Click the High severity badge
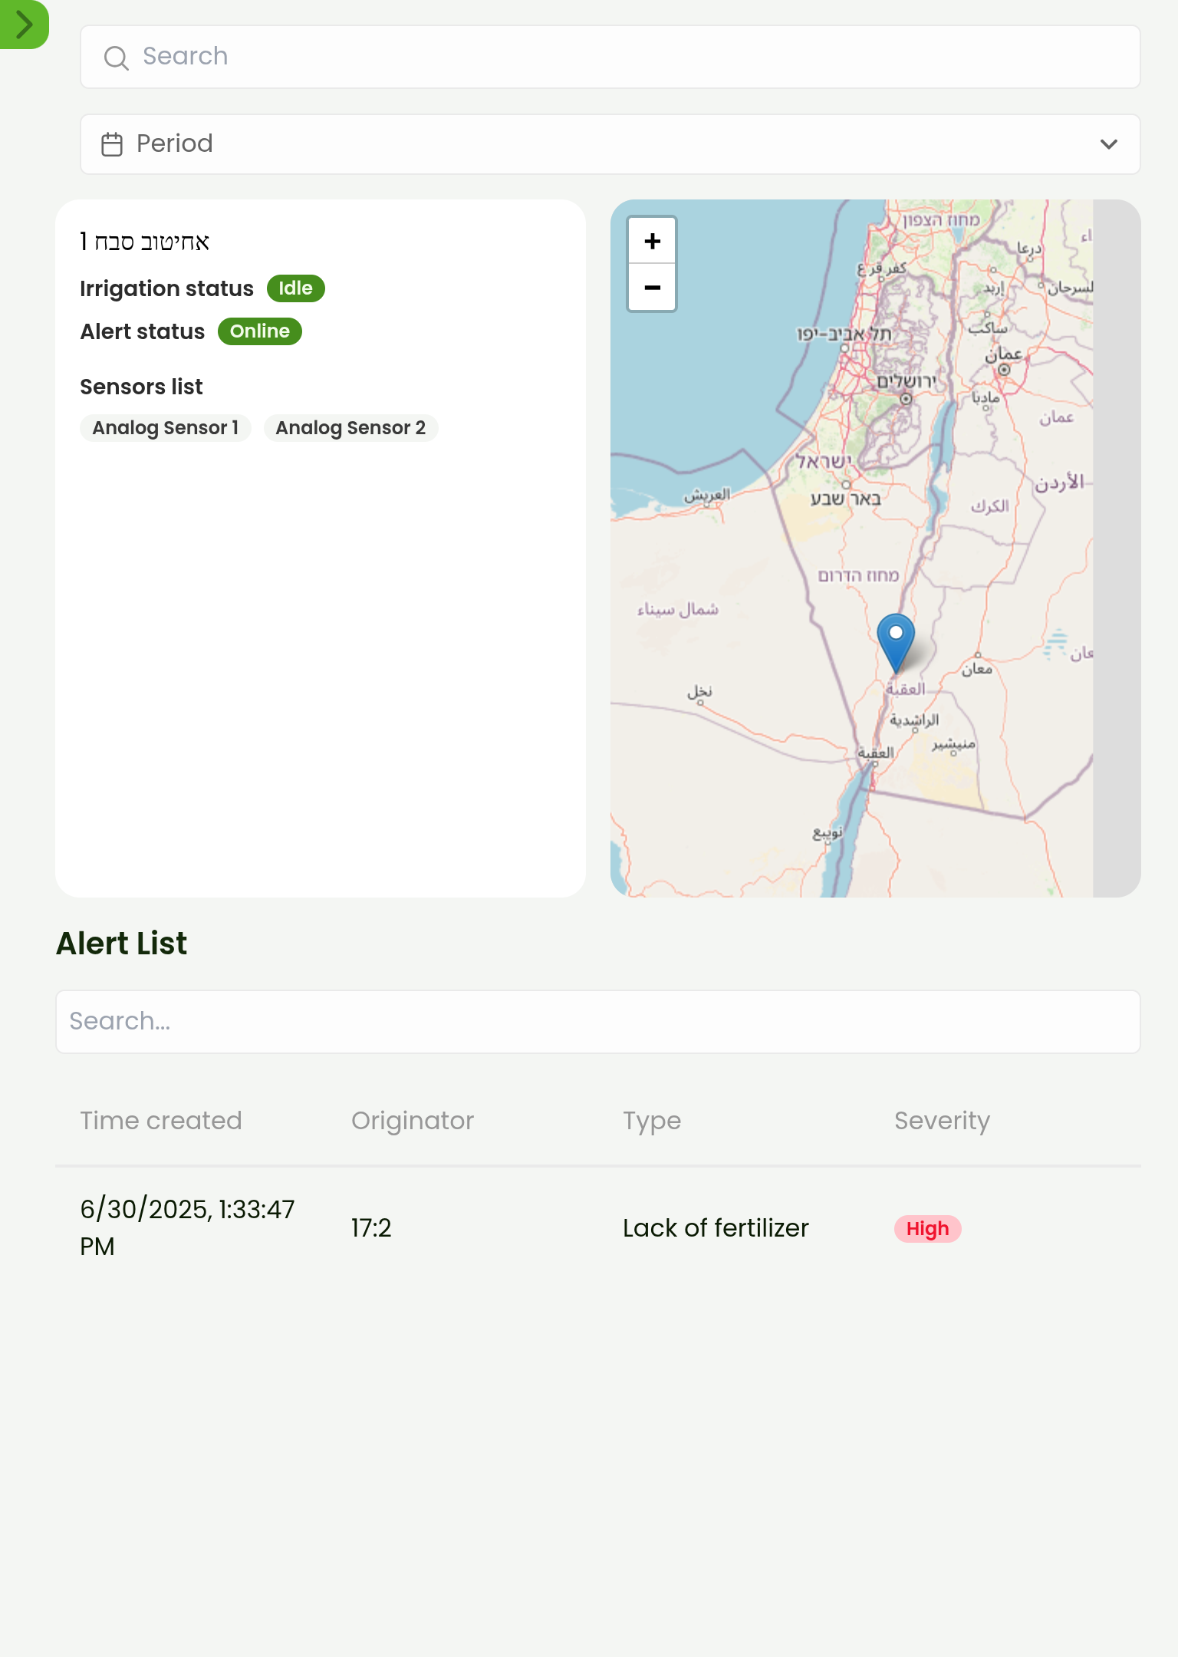This screenshot has height=1657, width=1178. point(927,1229)
